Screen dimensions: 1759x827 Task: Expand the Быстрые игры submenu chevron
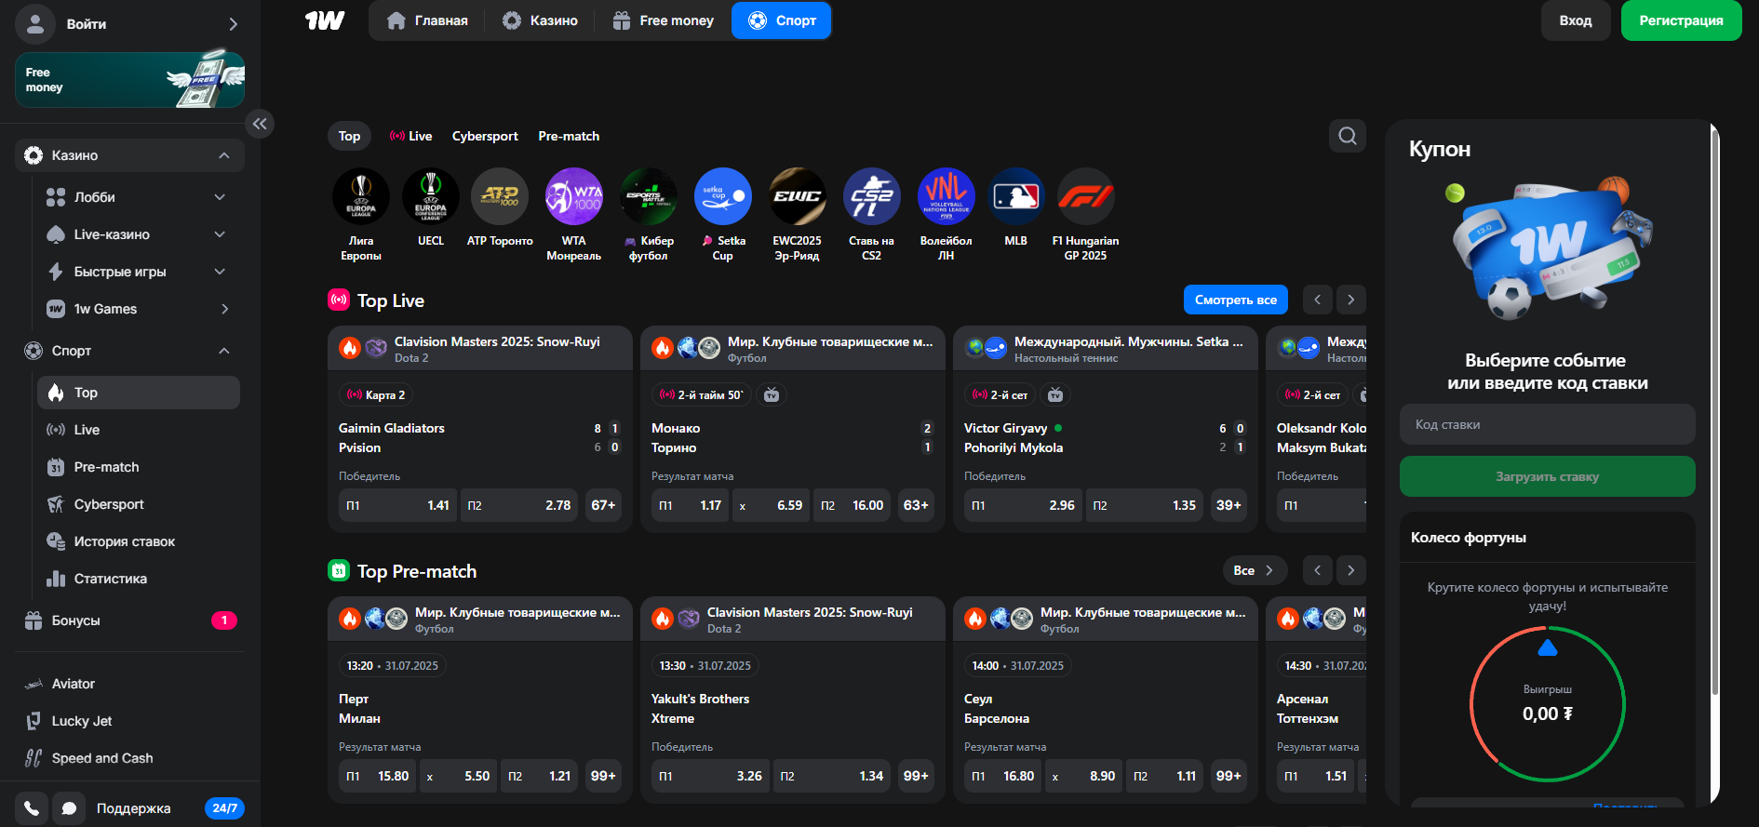pyautogui.click(x=221, y=272)
